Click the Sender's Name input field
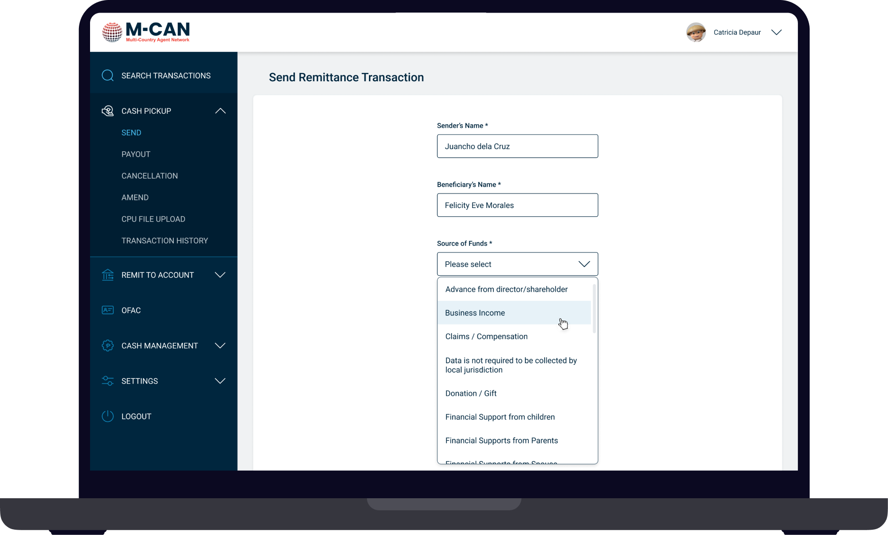888x535 pixels. [517, 146]
